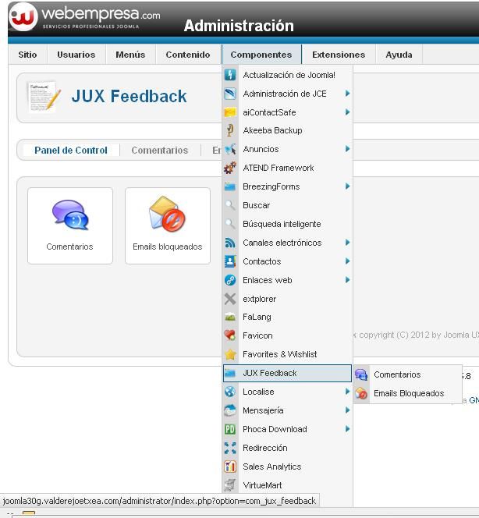Click the ATEND Framework gear icon
479x518 pixels.
tap(230, 168)
